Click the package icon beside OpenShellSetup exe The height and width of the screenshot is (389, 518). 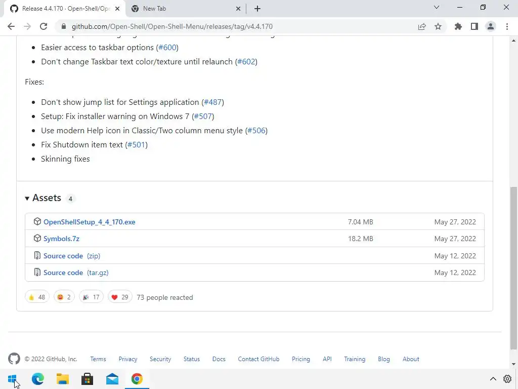pyautogui.click(x=37, y=222)
